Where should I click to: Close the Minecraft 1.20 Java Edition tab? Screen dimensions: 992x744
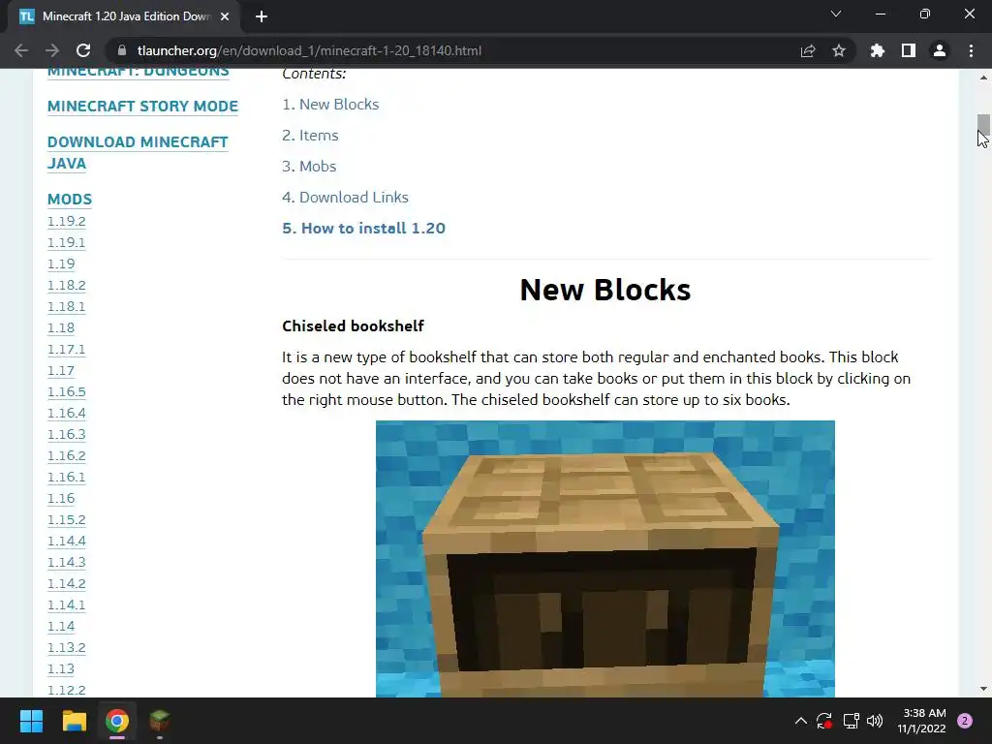click(x=225, y=16)
